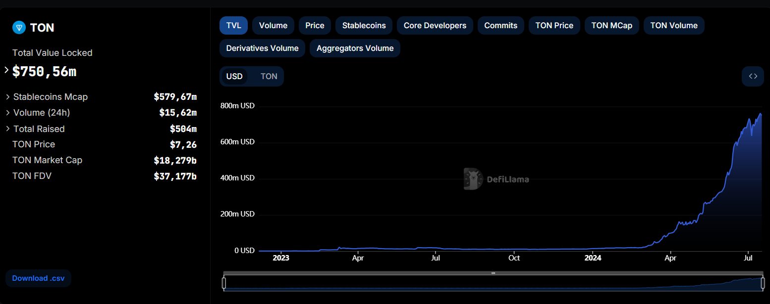The image size is (770, 304).
Task: Click the 2024 date axis label
Action: [x=593, y=258]
